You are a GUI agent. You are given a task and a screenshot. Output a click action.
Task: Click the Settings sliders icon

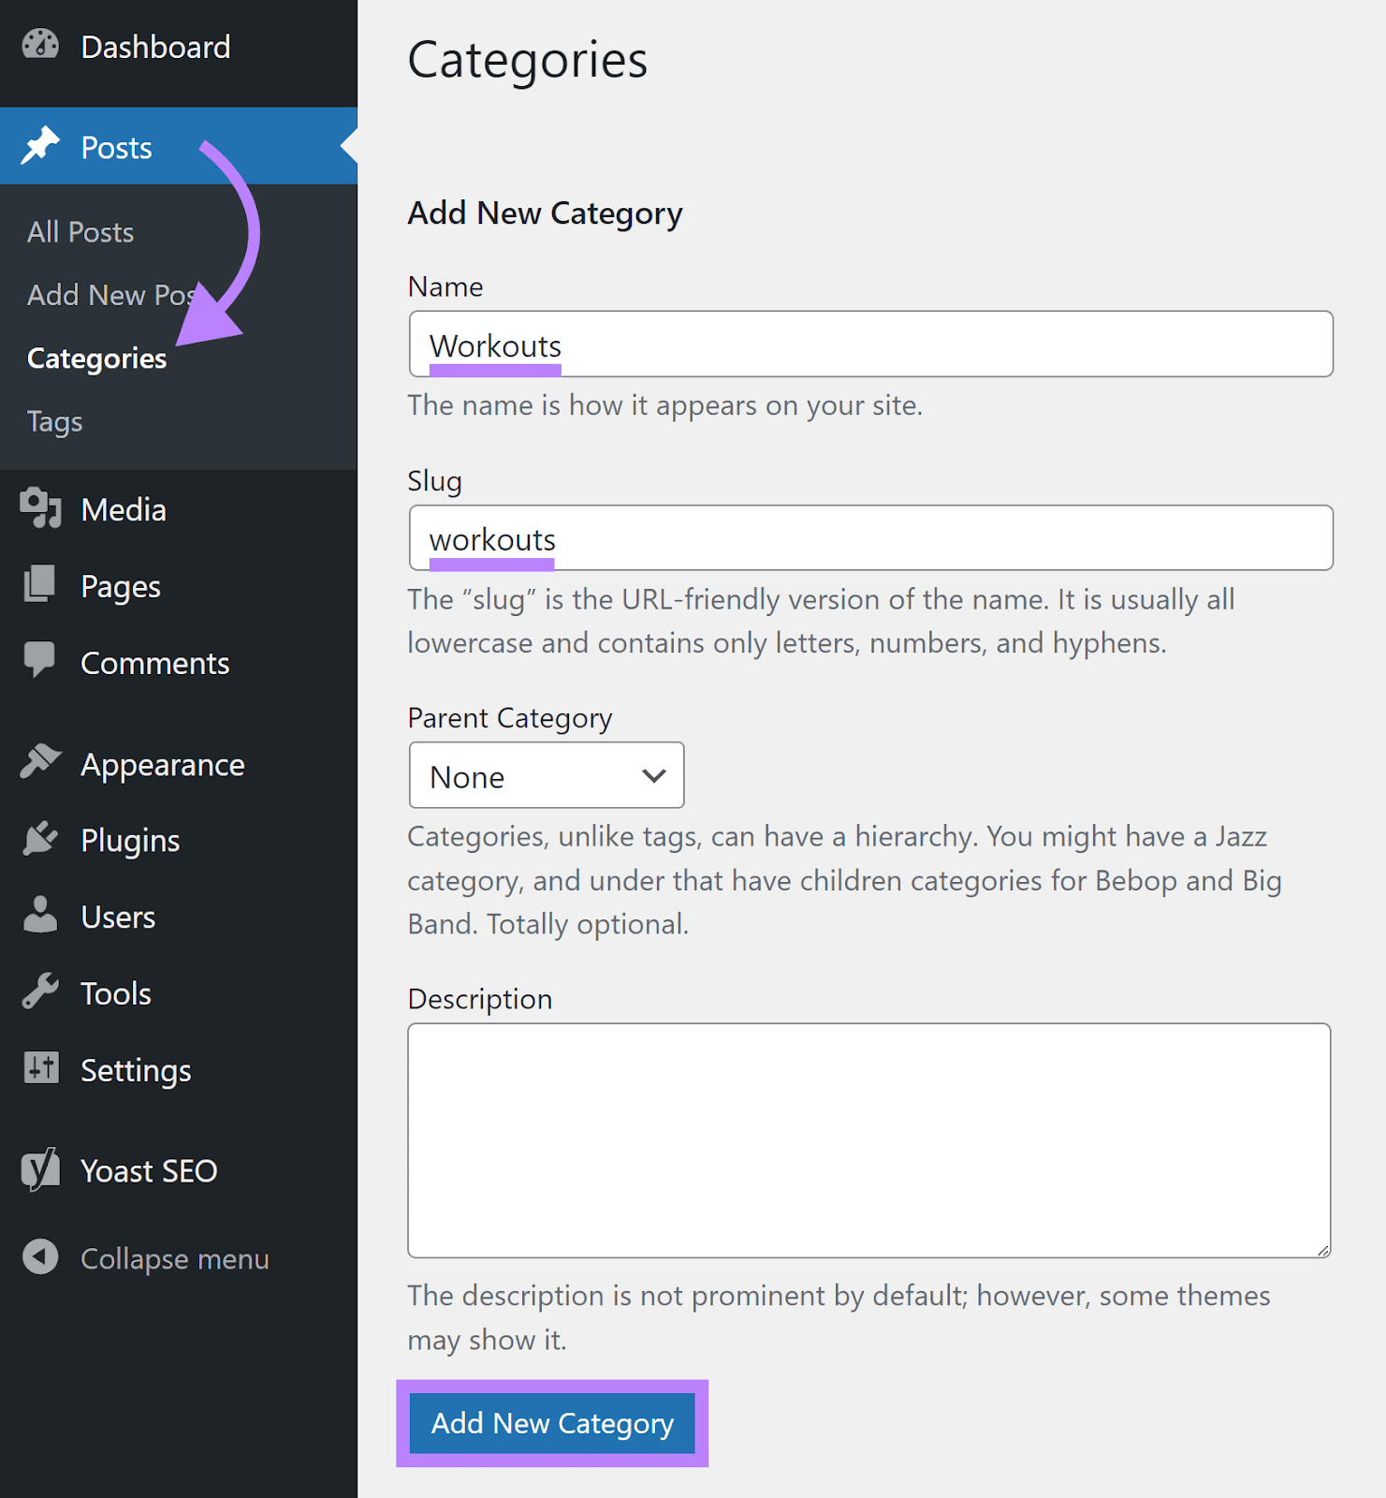pos(40,1067)
